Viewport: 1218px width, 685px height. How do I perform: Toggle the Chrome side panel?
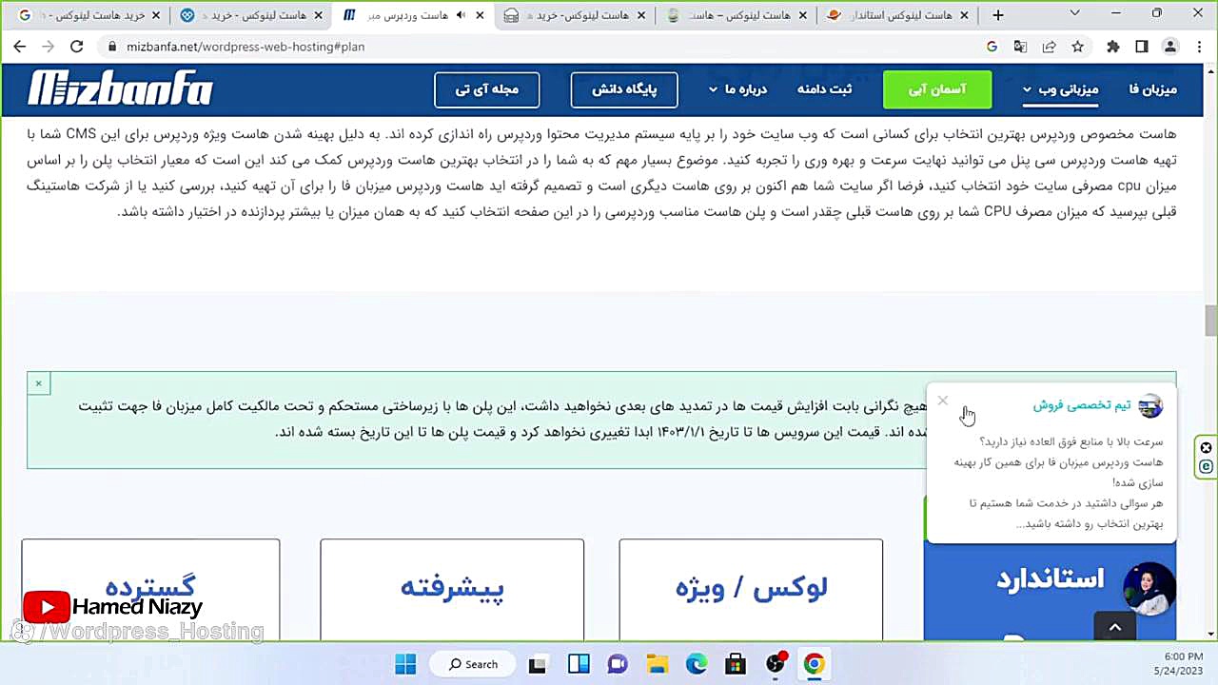1142,47
